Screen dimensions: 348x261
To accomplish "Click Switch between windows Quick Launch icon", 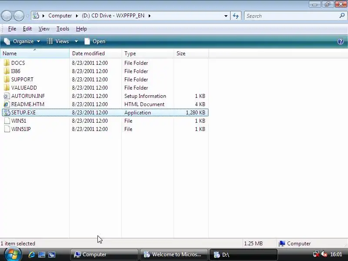I will click(52, 254).
